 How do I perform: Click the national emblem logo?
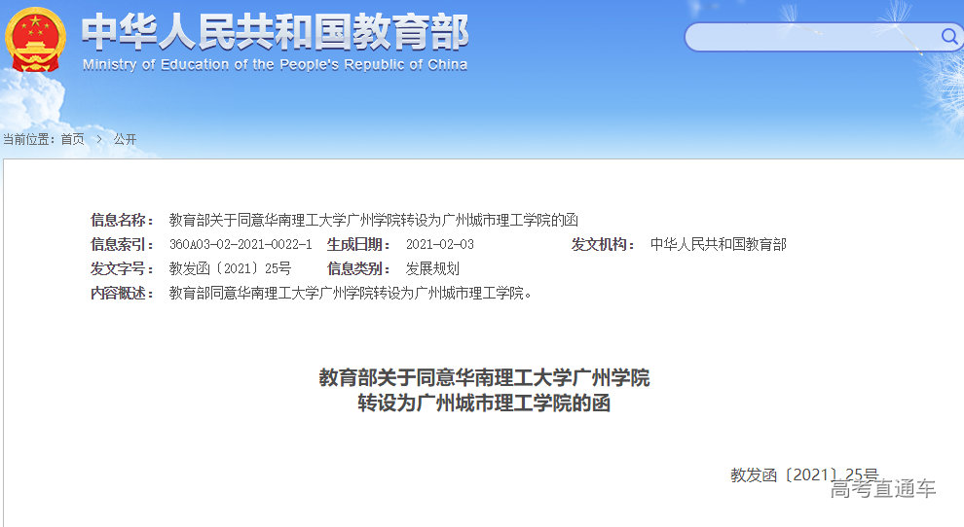point(35,40)
